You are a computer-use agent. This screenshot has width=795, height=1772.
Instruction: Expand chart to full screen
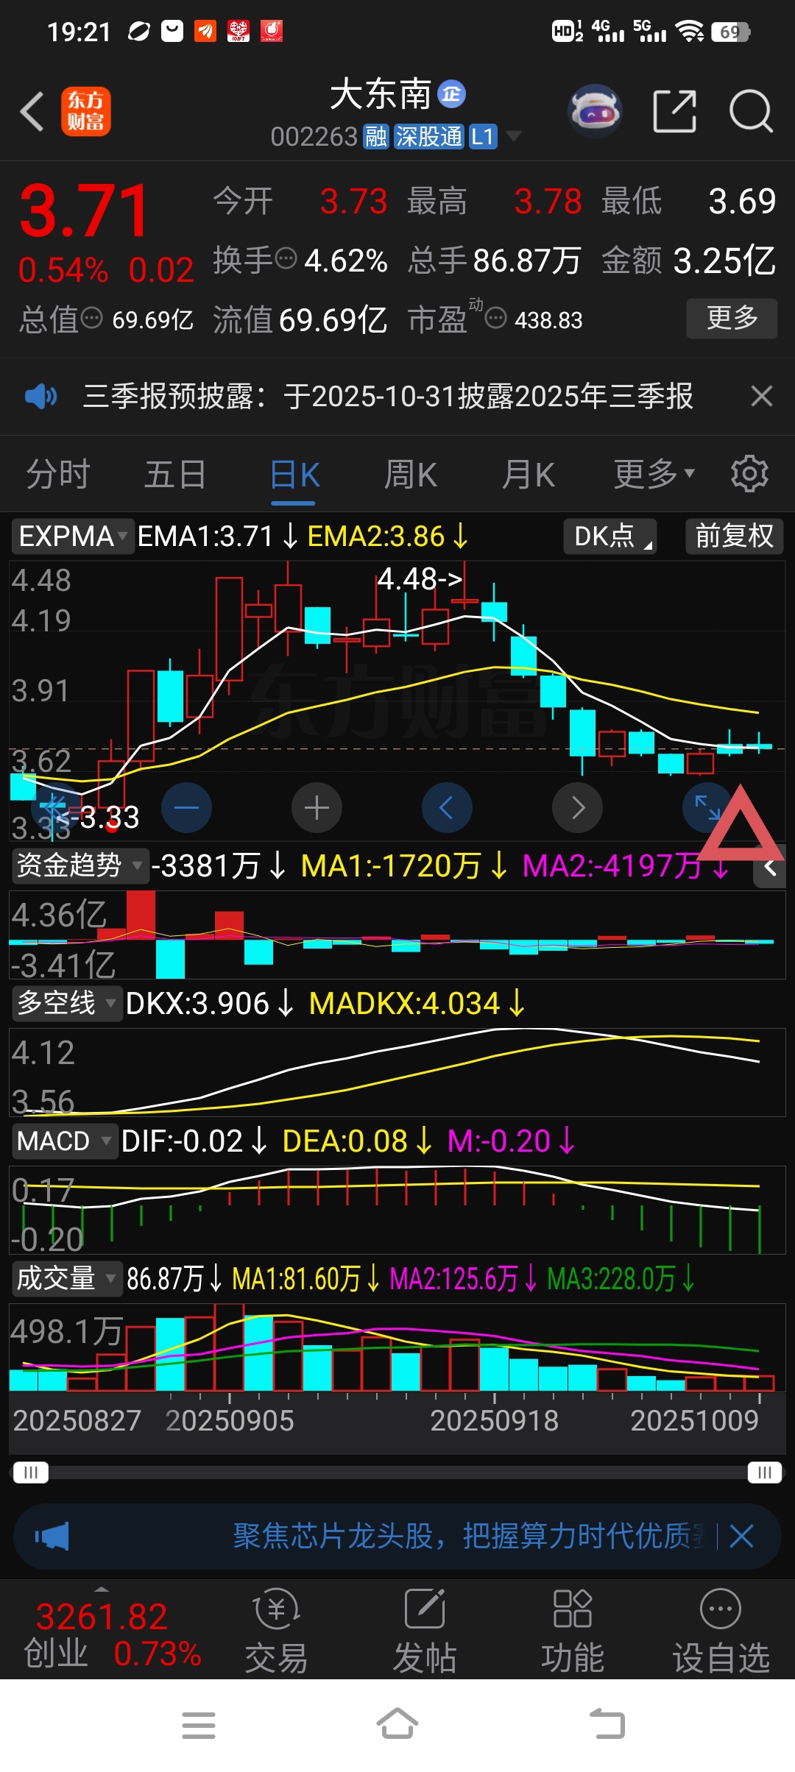pos(707,808)
